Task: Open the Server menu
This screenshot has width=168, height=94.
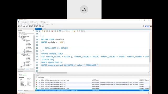Action: [39, 24]
